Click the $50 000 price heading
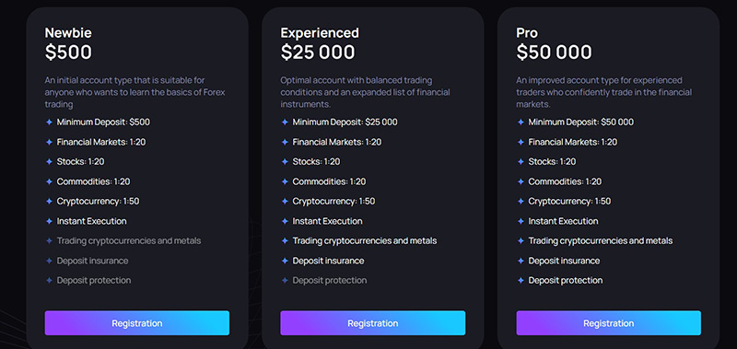The image size is (737, 349). (555, 52)
